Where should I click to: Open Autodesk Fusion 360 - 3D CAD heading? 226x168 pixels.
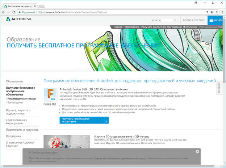(x=94, y=89)
